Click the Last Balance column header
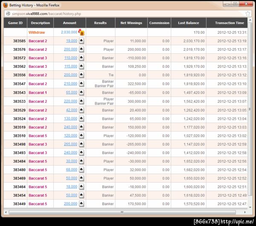Viewport: 256px width, 226px height. click(189, 23)
